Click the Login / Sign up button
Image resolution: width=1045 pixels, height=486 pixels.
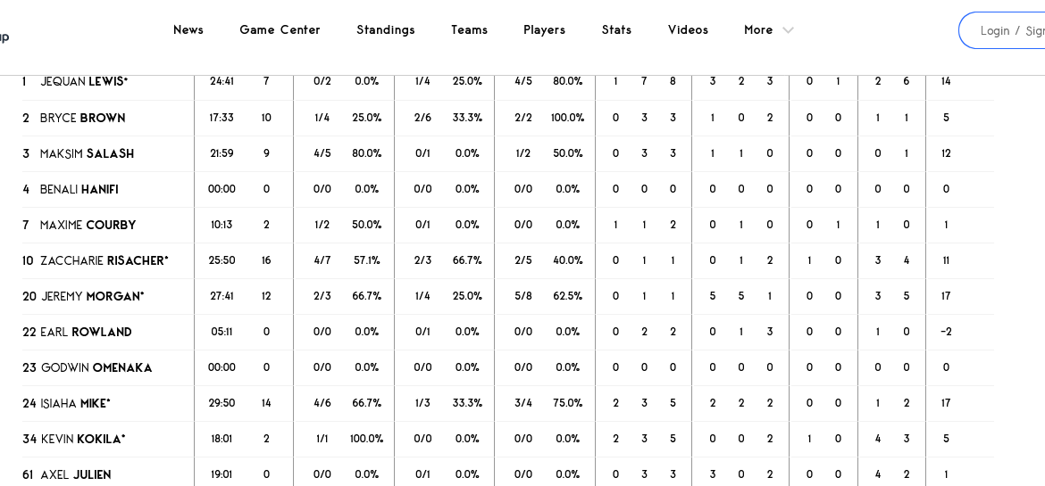1009,30
